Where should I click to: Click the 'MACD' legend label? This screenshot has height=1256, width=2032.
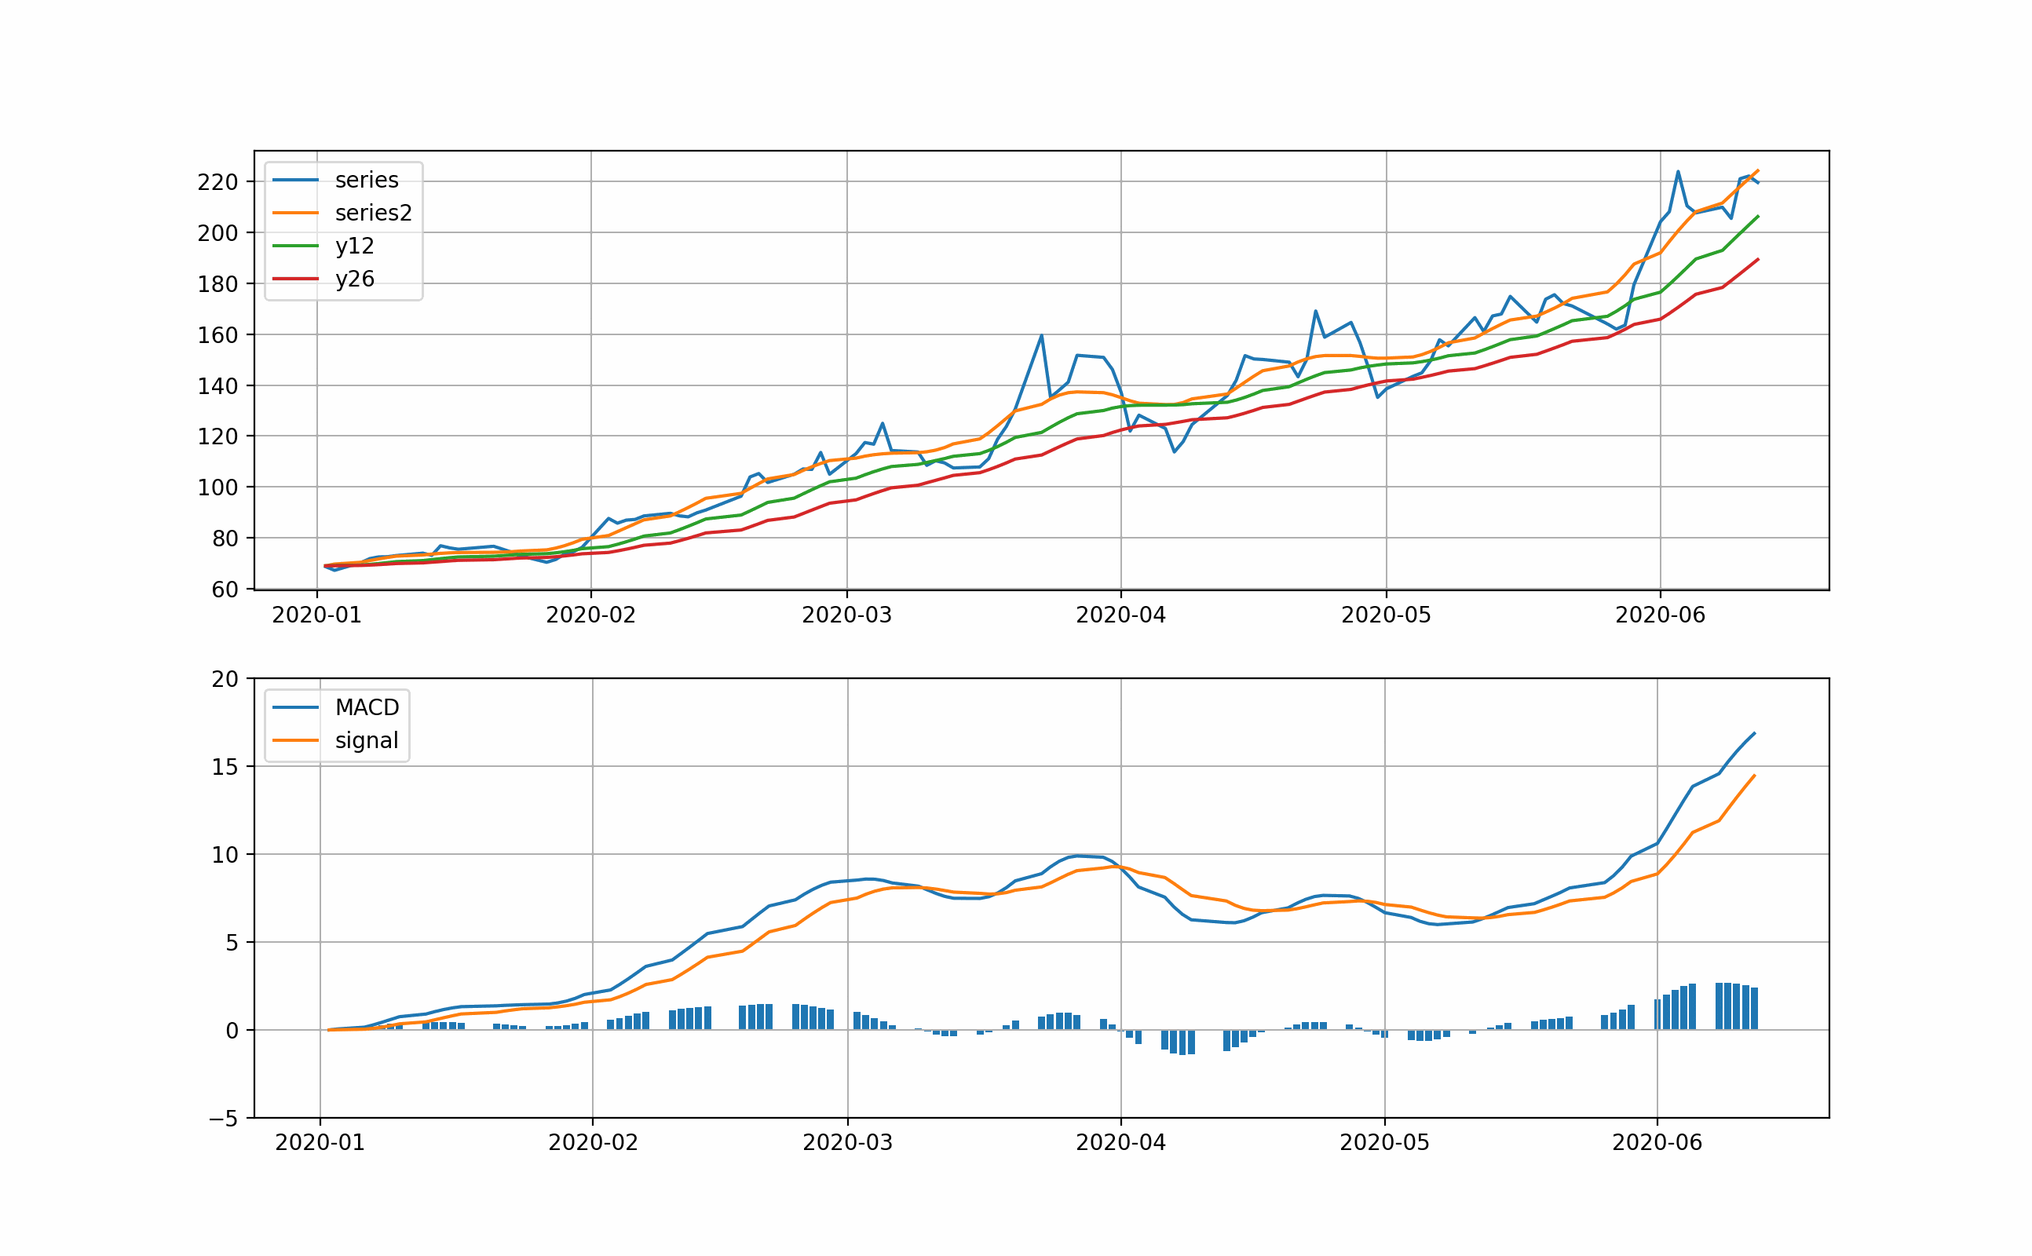click(367, 708)
